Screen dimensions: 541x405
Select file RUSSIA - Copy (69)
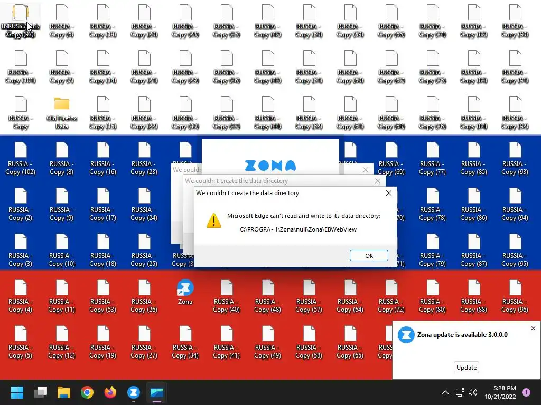(391, 158)
